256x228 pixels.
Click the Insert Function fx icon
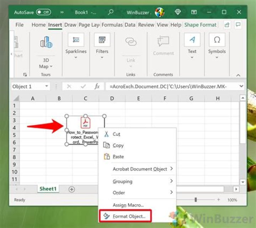[97, 86]
